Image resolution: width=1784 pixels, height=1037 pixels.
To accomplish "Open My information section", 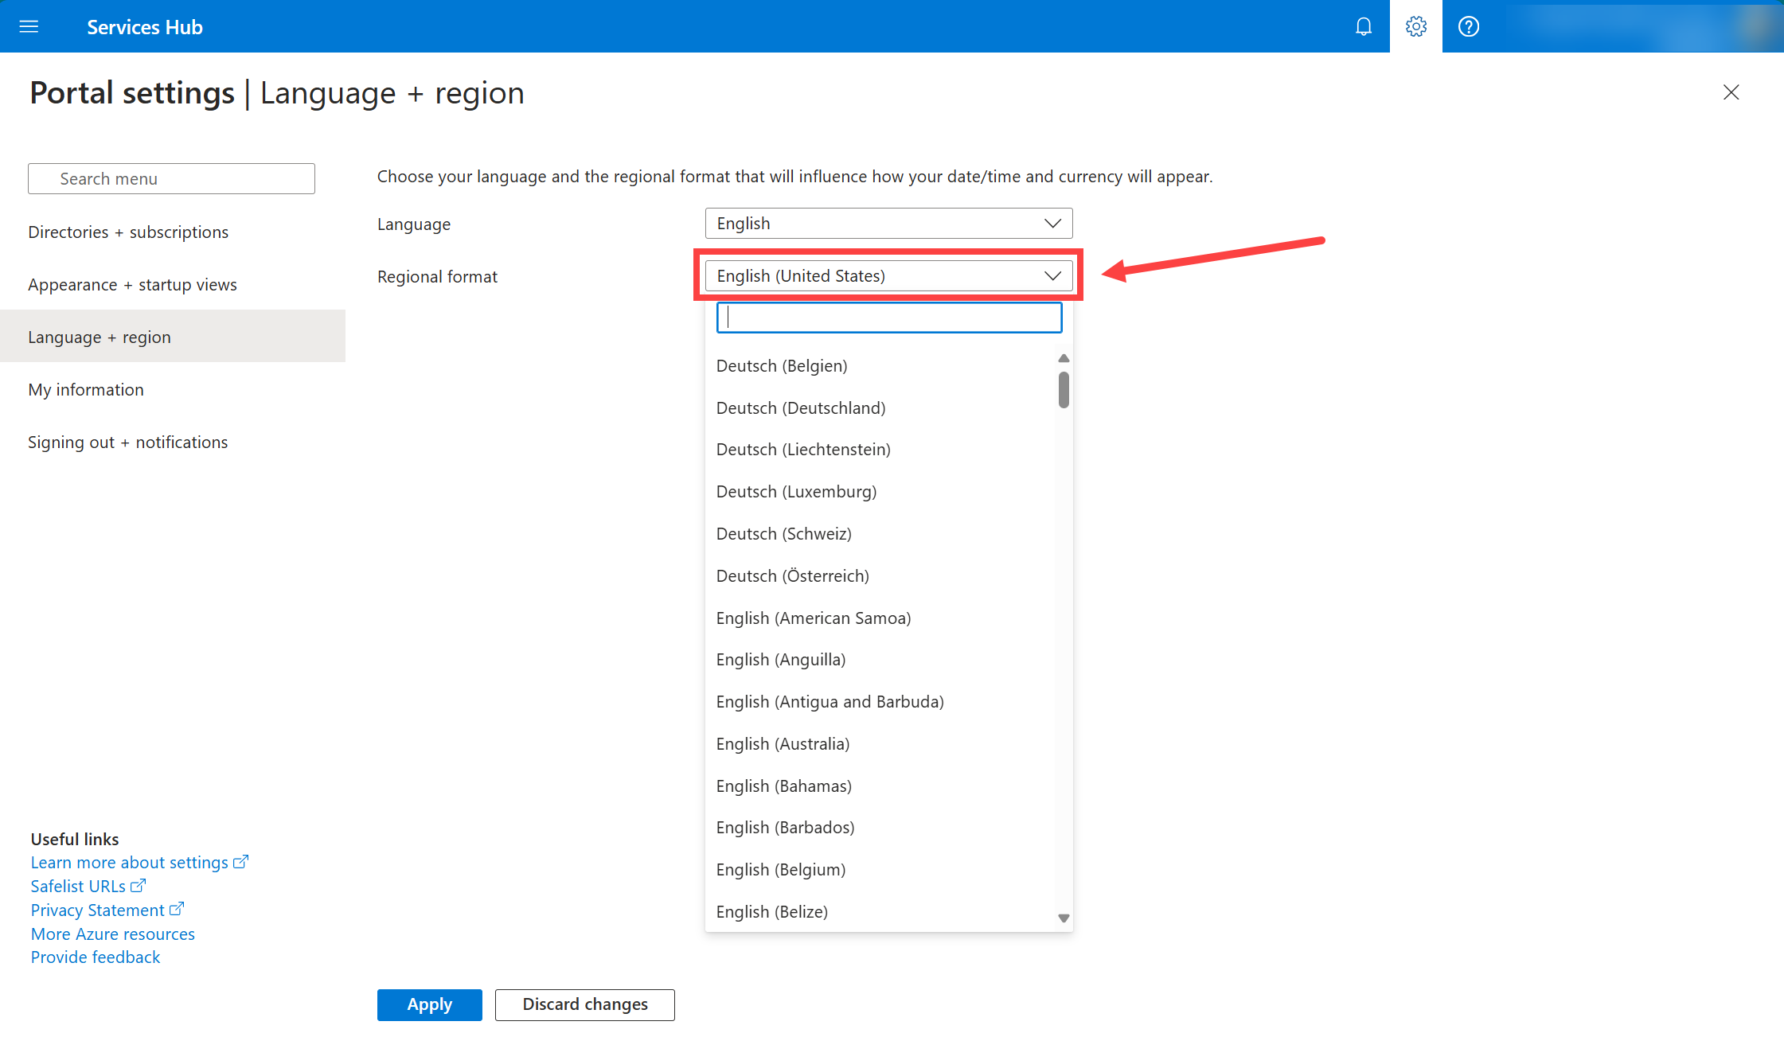I will pos(86,390).
